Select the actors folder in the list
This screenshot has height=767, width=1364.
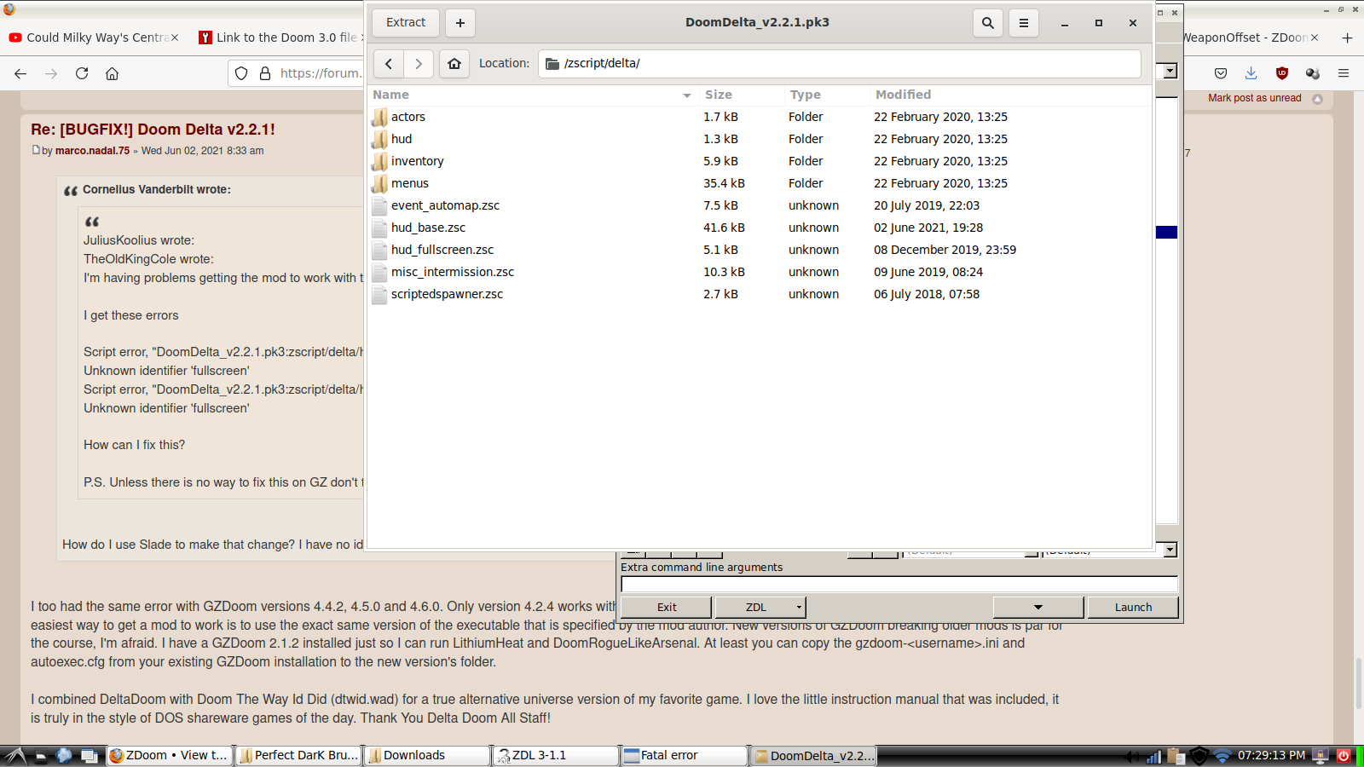tap(407, 117)
